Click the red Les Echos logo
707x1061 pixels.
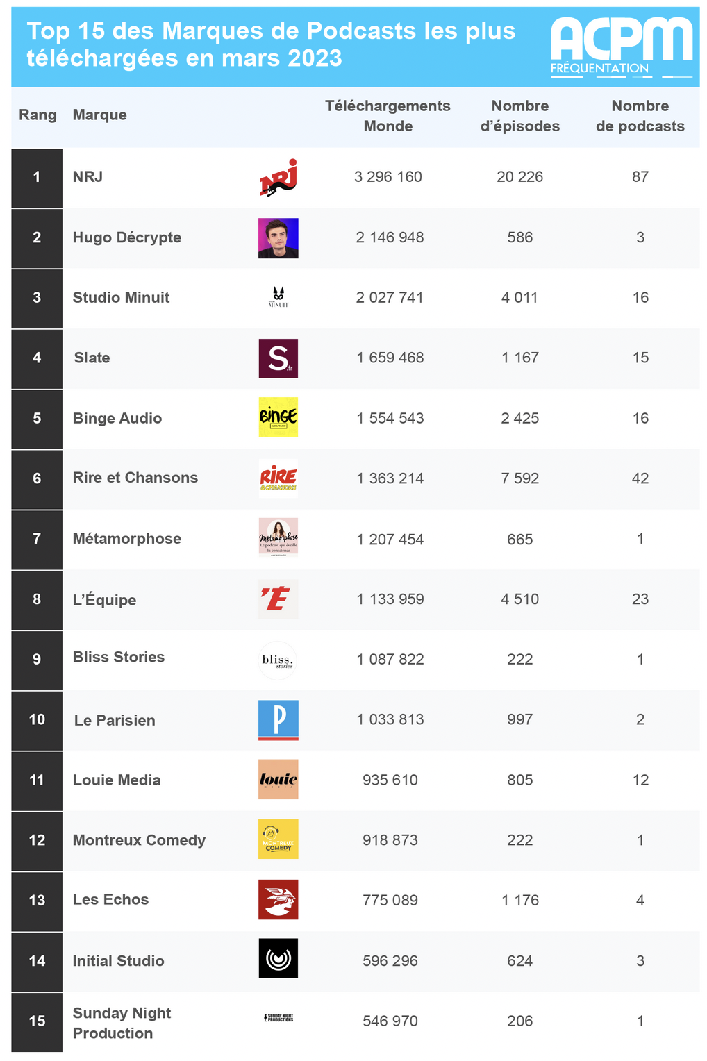click(x=278, y=900)
